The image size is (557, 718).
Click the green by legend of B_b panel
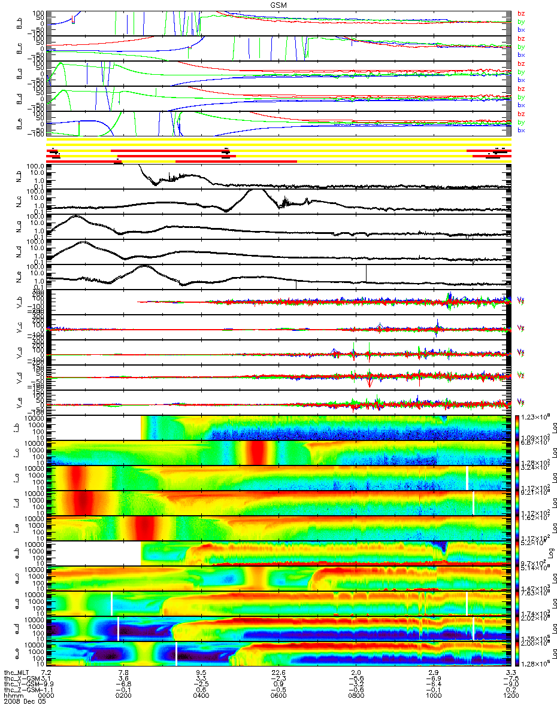[520, 22]
